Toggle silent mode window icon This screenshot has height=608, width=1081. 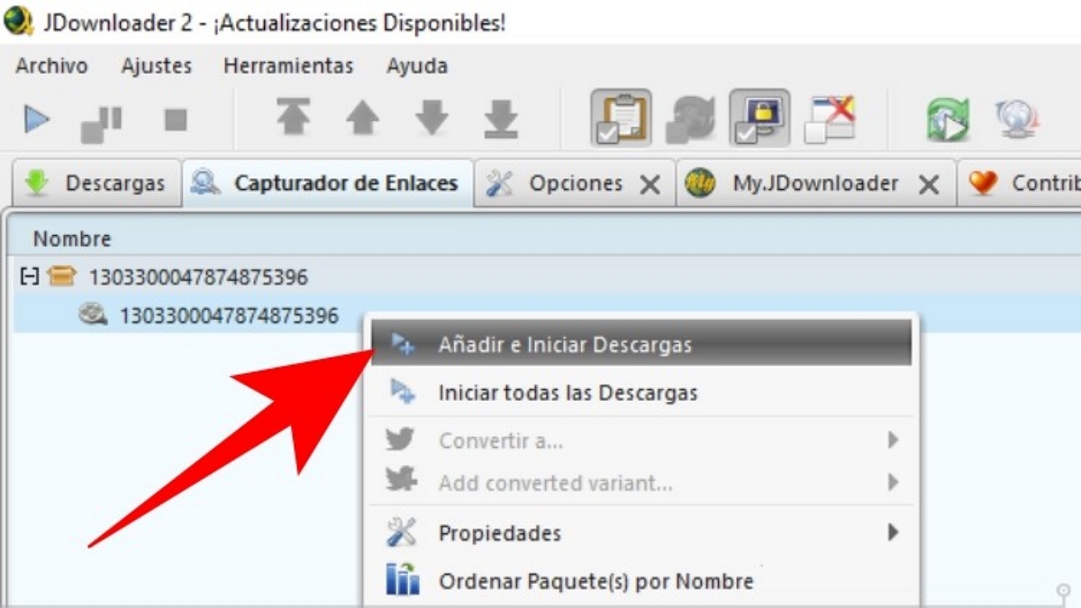click(829, 119)
